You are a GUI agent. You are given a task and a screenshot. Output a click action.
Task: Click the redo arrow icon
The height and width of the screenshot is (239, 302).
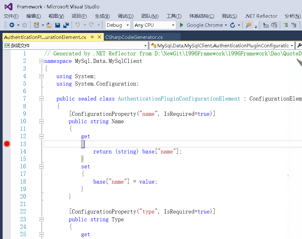click(92, 25)
